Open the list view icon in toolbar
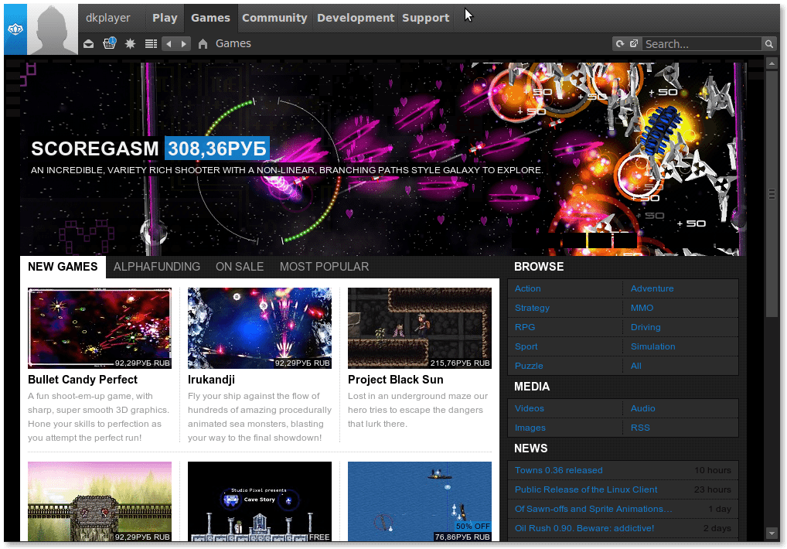This screenshot has width=787, height=549. (x=151, y=44)
